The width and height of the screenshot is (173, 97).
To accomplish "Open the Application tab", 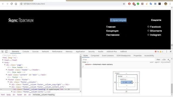I will (80, 51).
